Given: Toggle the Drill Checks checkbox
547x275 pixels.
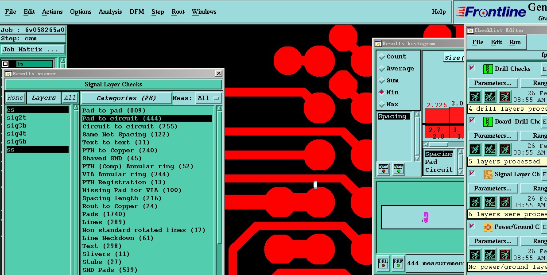Looking at the screenshot, I should 472,68.
